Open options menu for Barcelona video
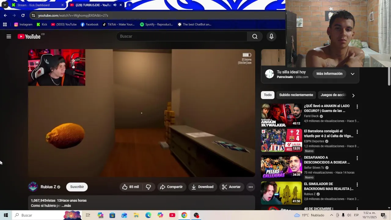This screenshot has width=391, height=220. (357, 132)
